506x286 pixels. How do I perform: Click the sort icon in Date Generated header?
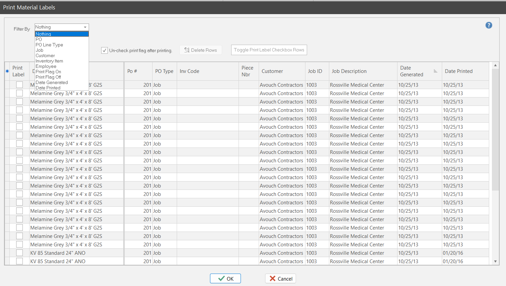pyautogui.click(x=435, y=71)
